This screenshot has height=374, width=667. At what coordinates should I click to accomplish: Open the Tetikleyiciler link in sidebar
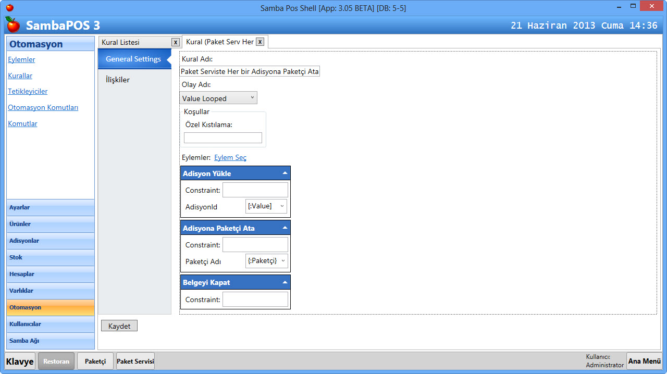[28, 91]
